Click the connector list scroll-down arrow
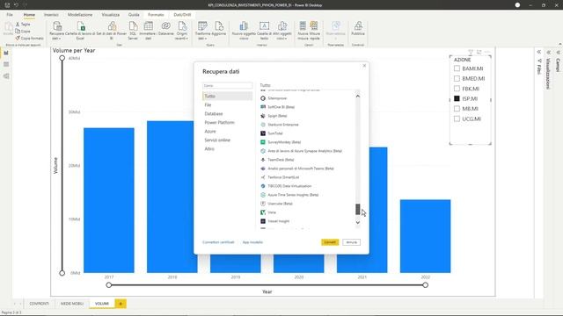The height and width of the screenshot is (316, 563). pyautogui.click(x=358, y=222)
